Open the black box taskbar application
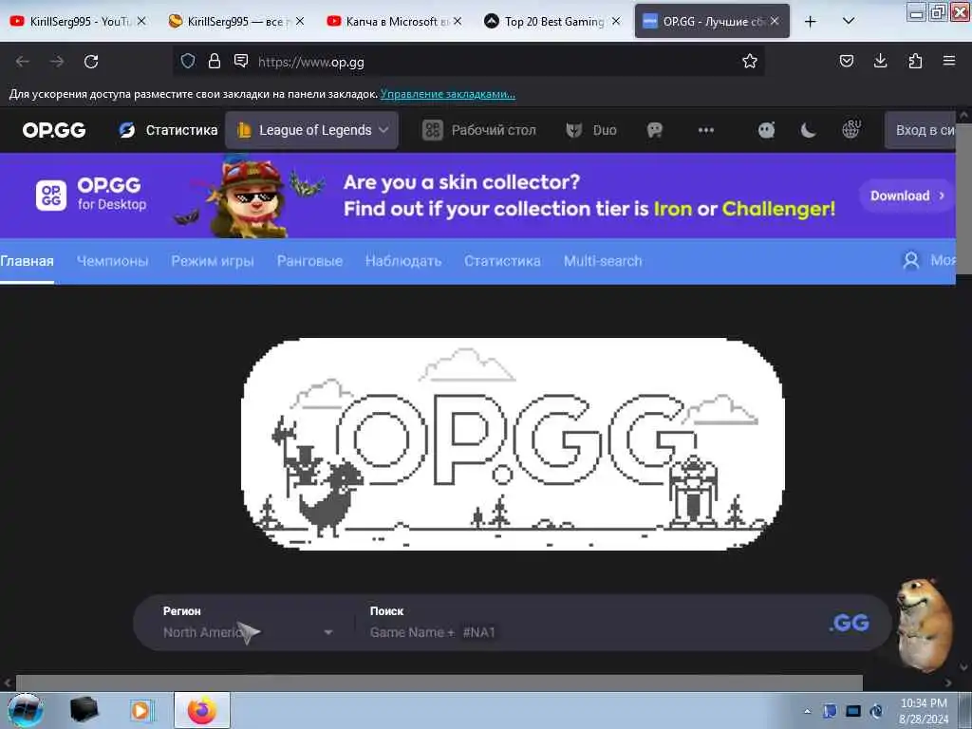972x729 pixels. (84, 710)
